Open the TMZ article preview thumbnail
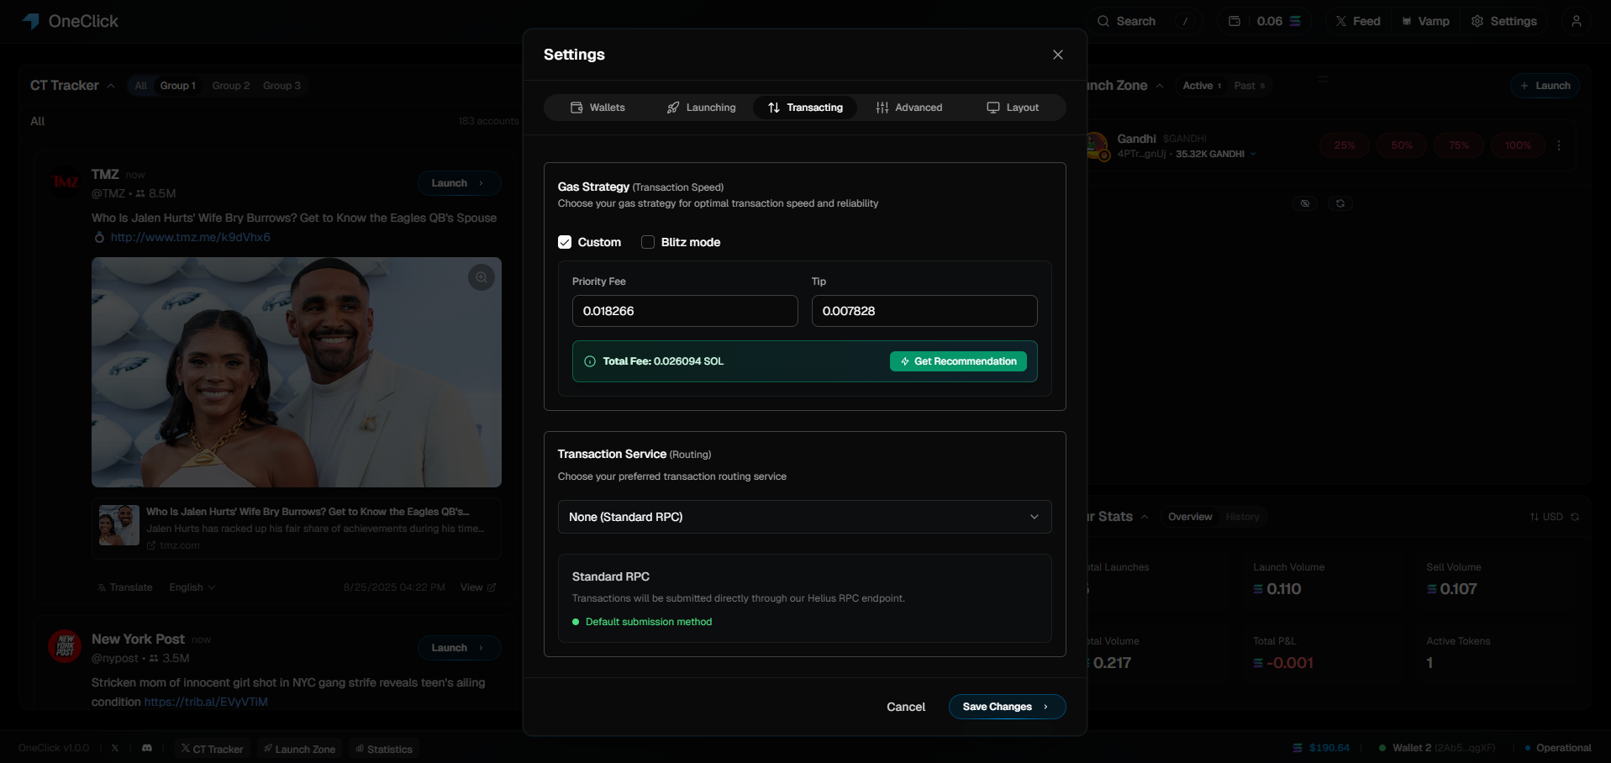1611x763 pixels. point(119,525)
